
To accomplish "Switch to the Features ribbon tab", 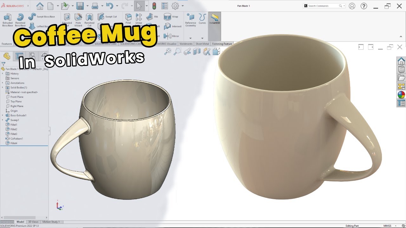I will click(7, 44).
